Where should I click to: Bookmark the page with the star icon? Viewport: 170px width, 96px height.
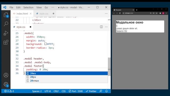point(156,13)
